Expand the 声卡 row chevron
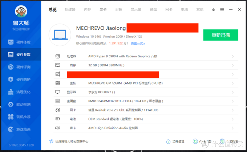This screenshot has width=247, height=152. click(233, 128)
